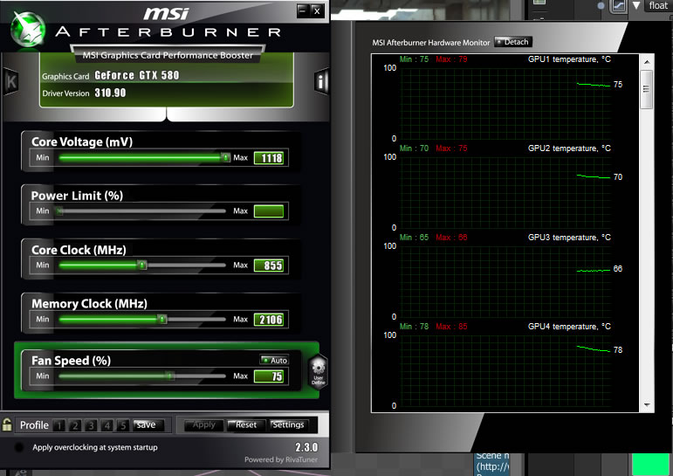Click the Min label of Fan Speed
Image resolution: width=673 pixels, height=476 pixels.
point(43,376)
